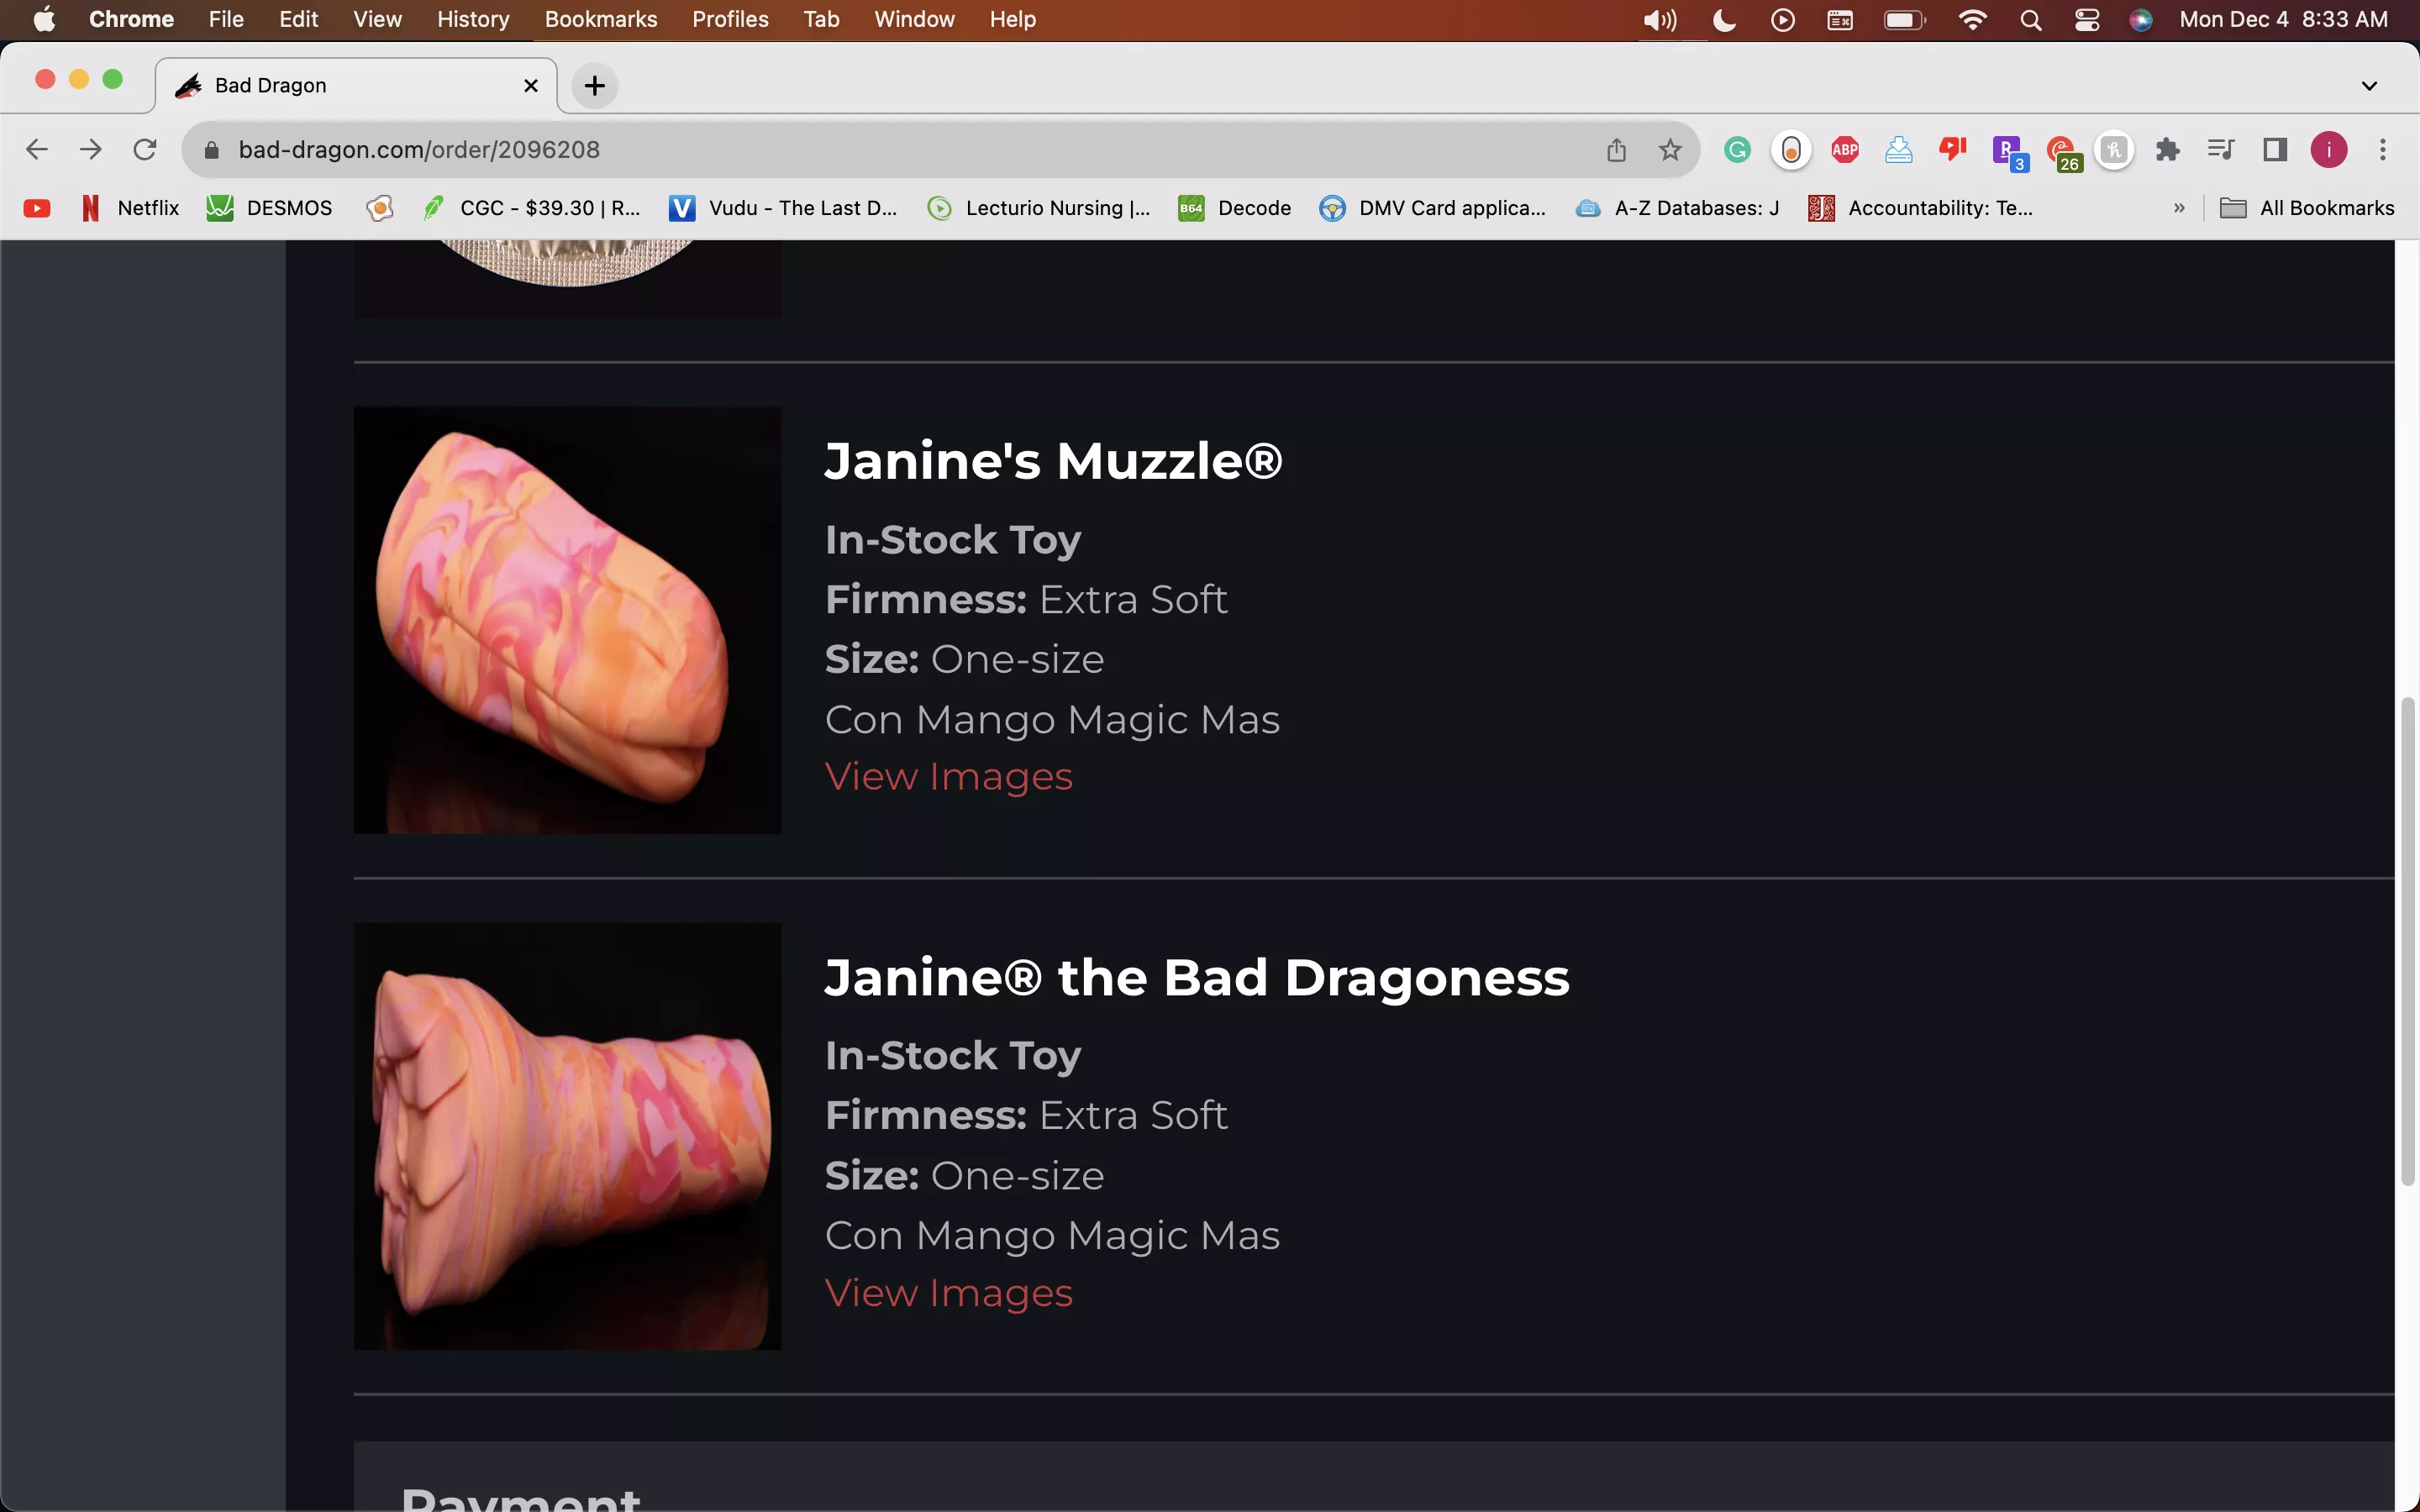Click the Grammarly extension icon
Image resolution: width=2420 pixels, height=1512 pixels.
(x=1737, y=150)
